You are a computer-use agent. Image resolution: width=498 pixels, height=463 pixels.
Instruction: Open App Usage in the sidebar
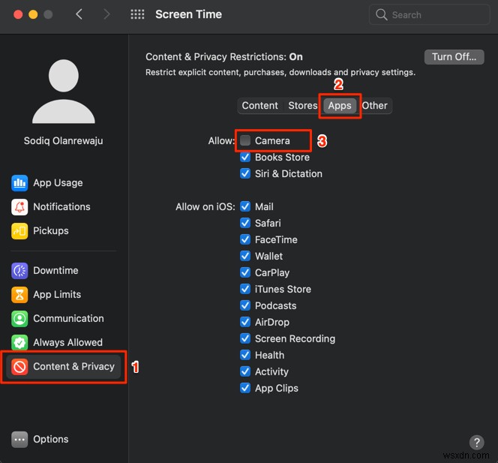[x=64, y=183]
